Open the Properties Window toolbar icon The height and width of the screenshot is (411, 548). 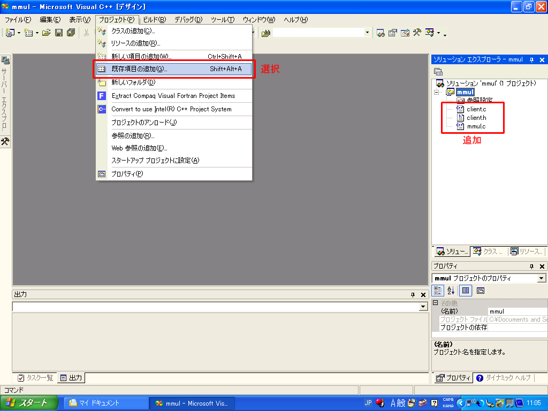point(392,33)
